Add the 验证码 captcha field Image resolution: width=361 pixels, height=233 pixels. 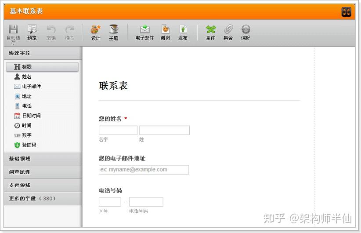point(25,145)
